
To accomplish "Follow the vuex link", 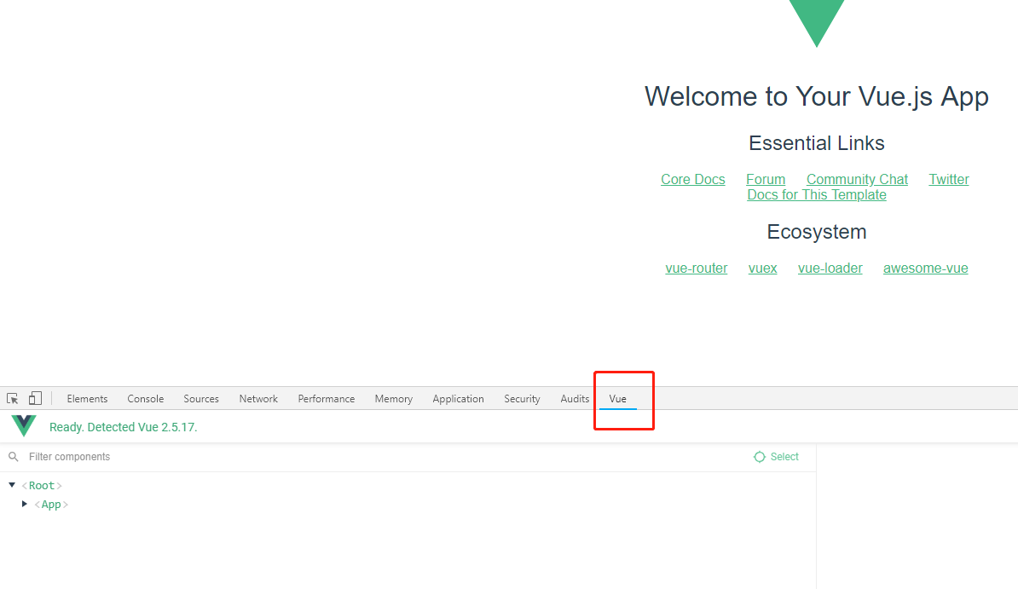I will click(762, 269).
